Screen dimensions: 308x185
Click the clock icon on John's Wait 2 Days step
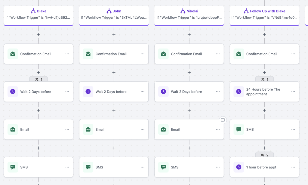[x=88, y=92]
